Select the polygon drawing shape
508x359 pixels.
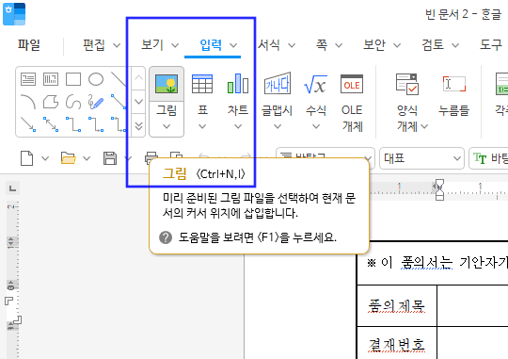coord(51,102)
